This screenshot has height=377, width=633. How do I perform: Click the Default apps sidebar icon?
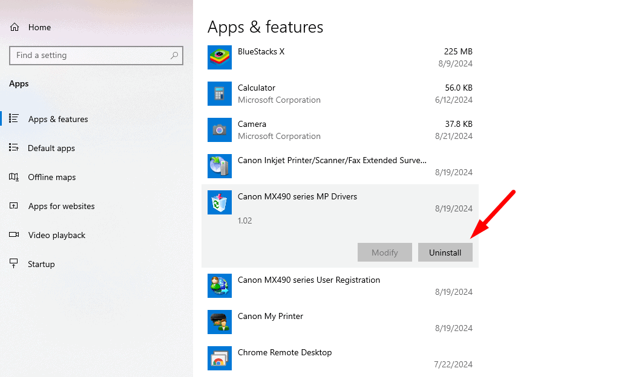pyautogui.click(x=14, y=147)
